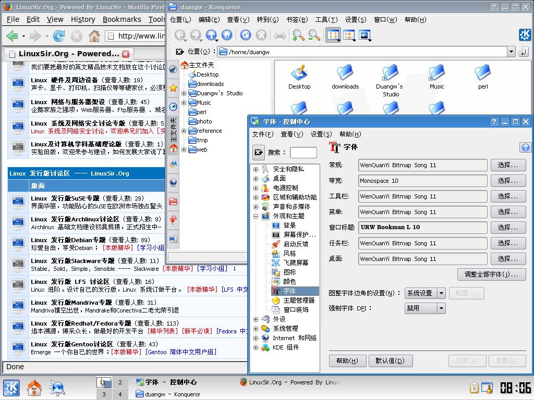Click 选择 button for the 等宽 font

tap(508, 181)
